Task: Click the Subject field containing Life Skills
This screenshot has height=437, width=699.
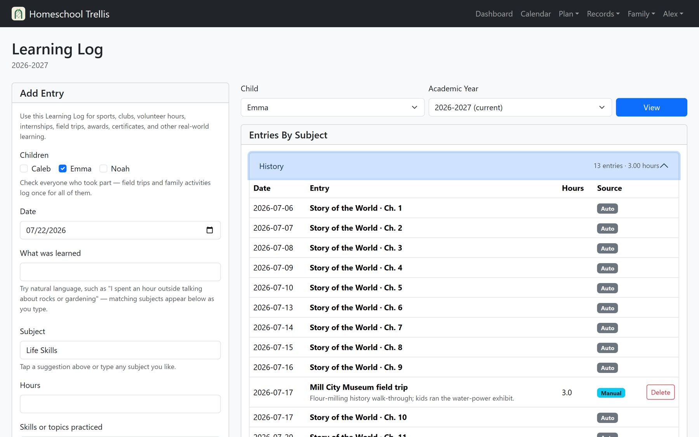Action: point(120,350)
